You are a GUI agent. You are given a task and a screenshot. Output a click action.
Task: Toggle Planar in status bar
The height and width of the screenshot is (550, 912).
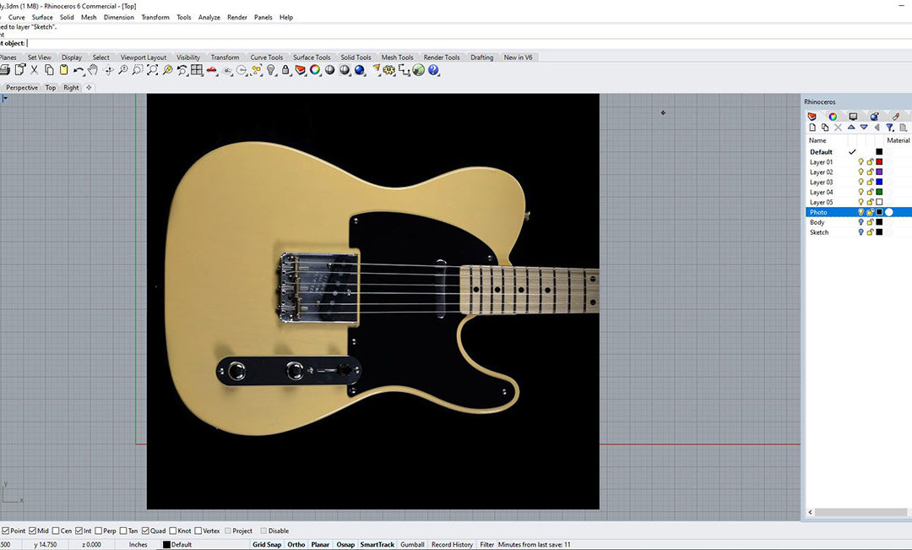pos(320,545)
